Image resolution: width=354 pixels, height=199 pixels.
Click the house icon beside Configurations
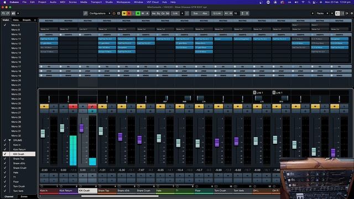pos(114,13)
